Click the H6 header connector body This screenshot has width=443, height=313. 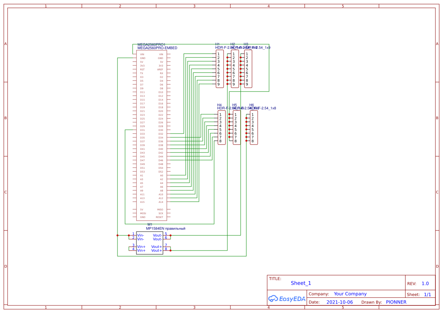tap(254, 128)
